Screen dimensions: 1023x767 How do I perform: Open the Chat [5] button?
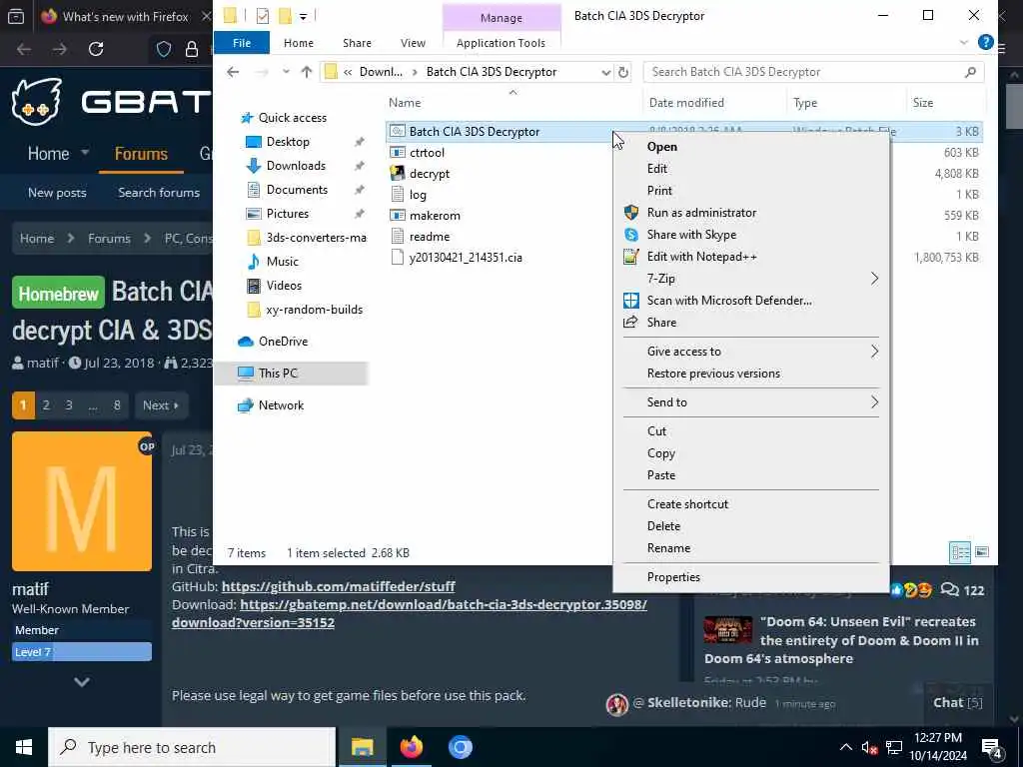pos(957,702)
